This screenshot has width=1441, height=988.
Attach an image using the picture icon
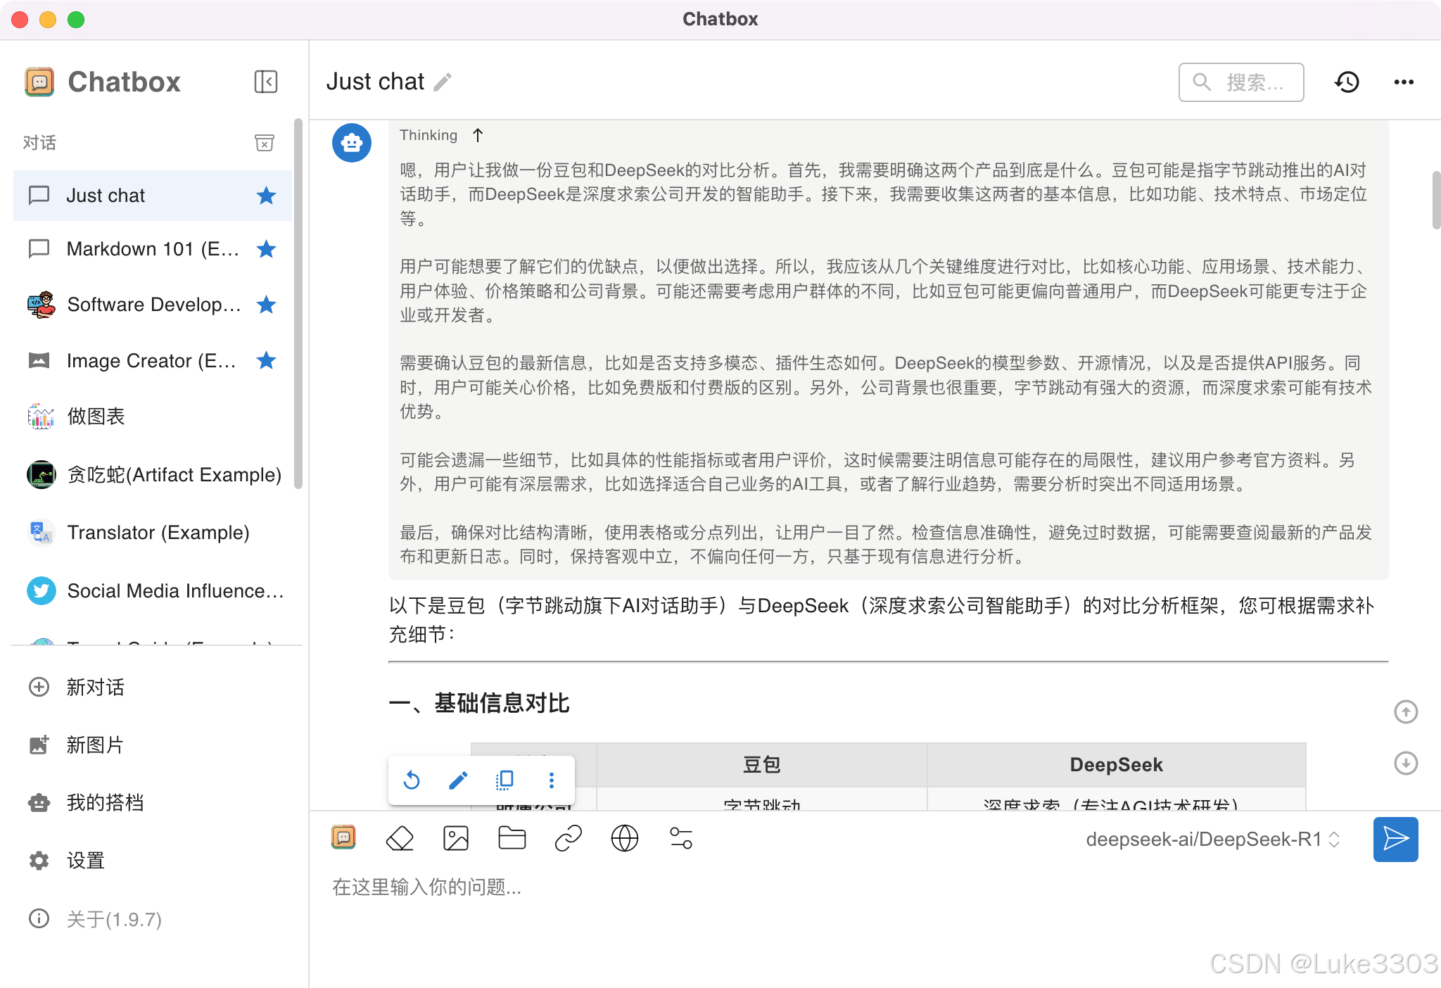456,838
